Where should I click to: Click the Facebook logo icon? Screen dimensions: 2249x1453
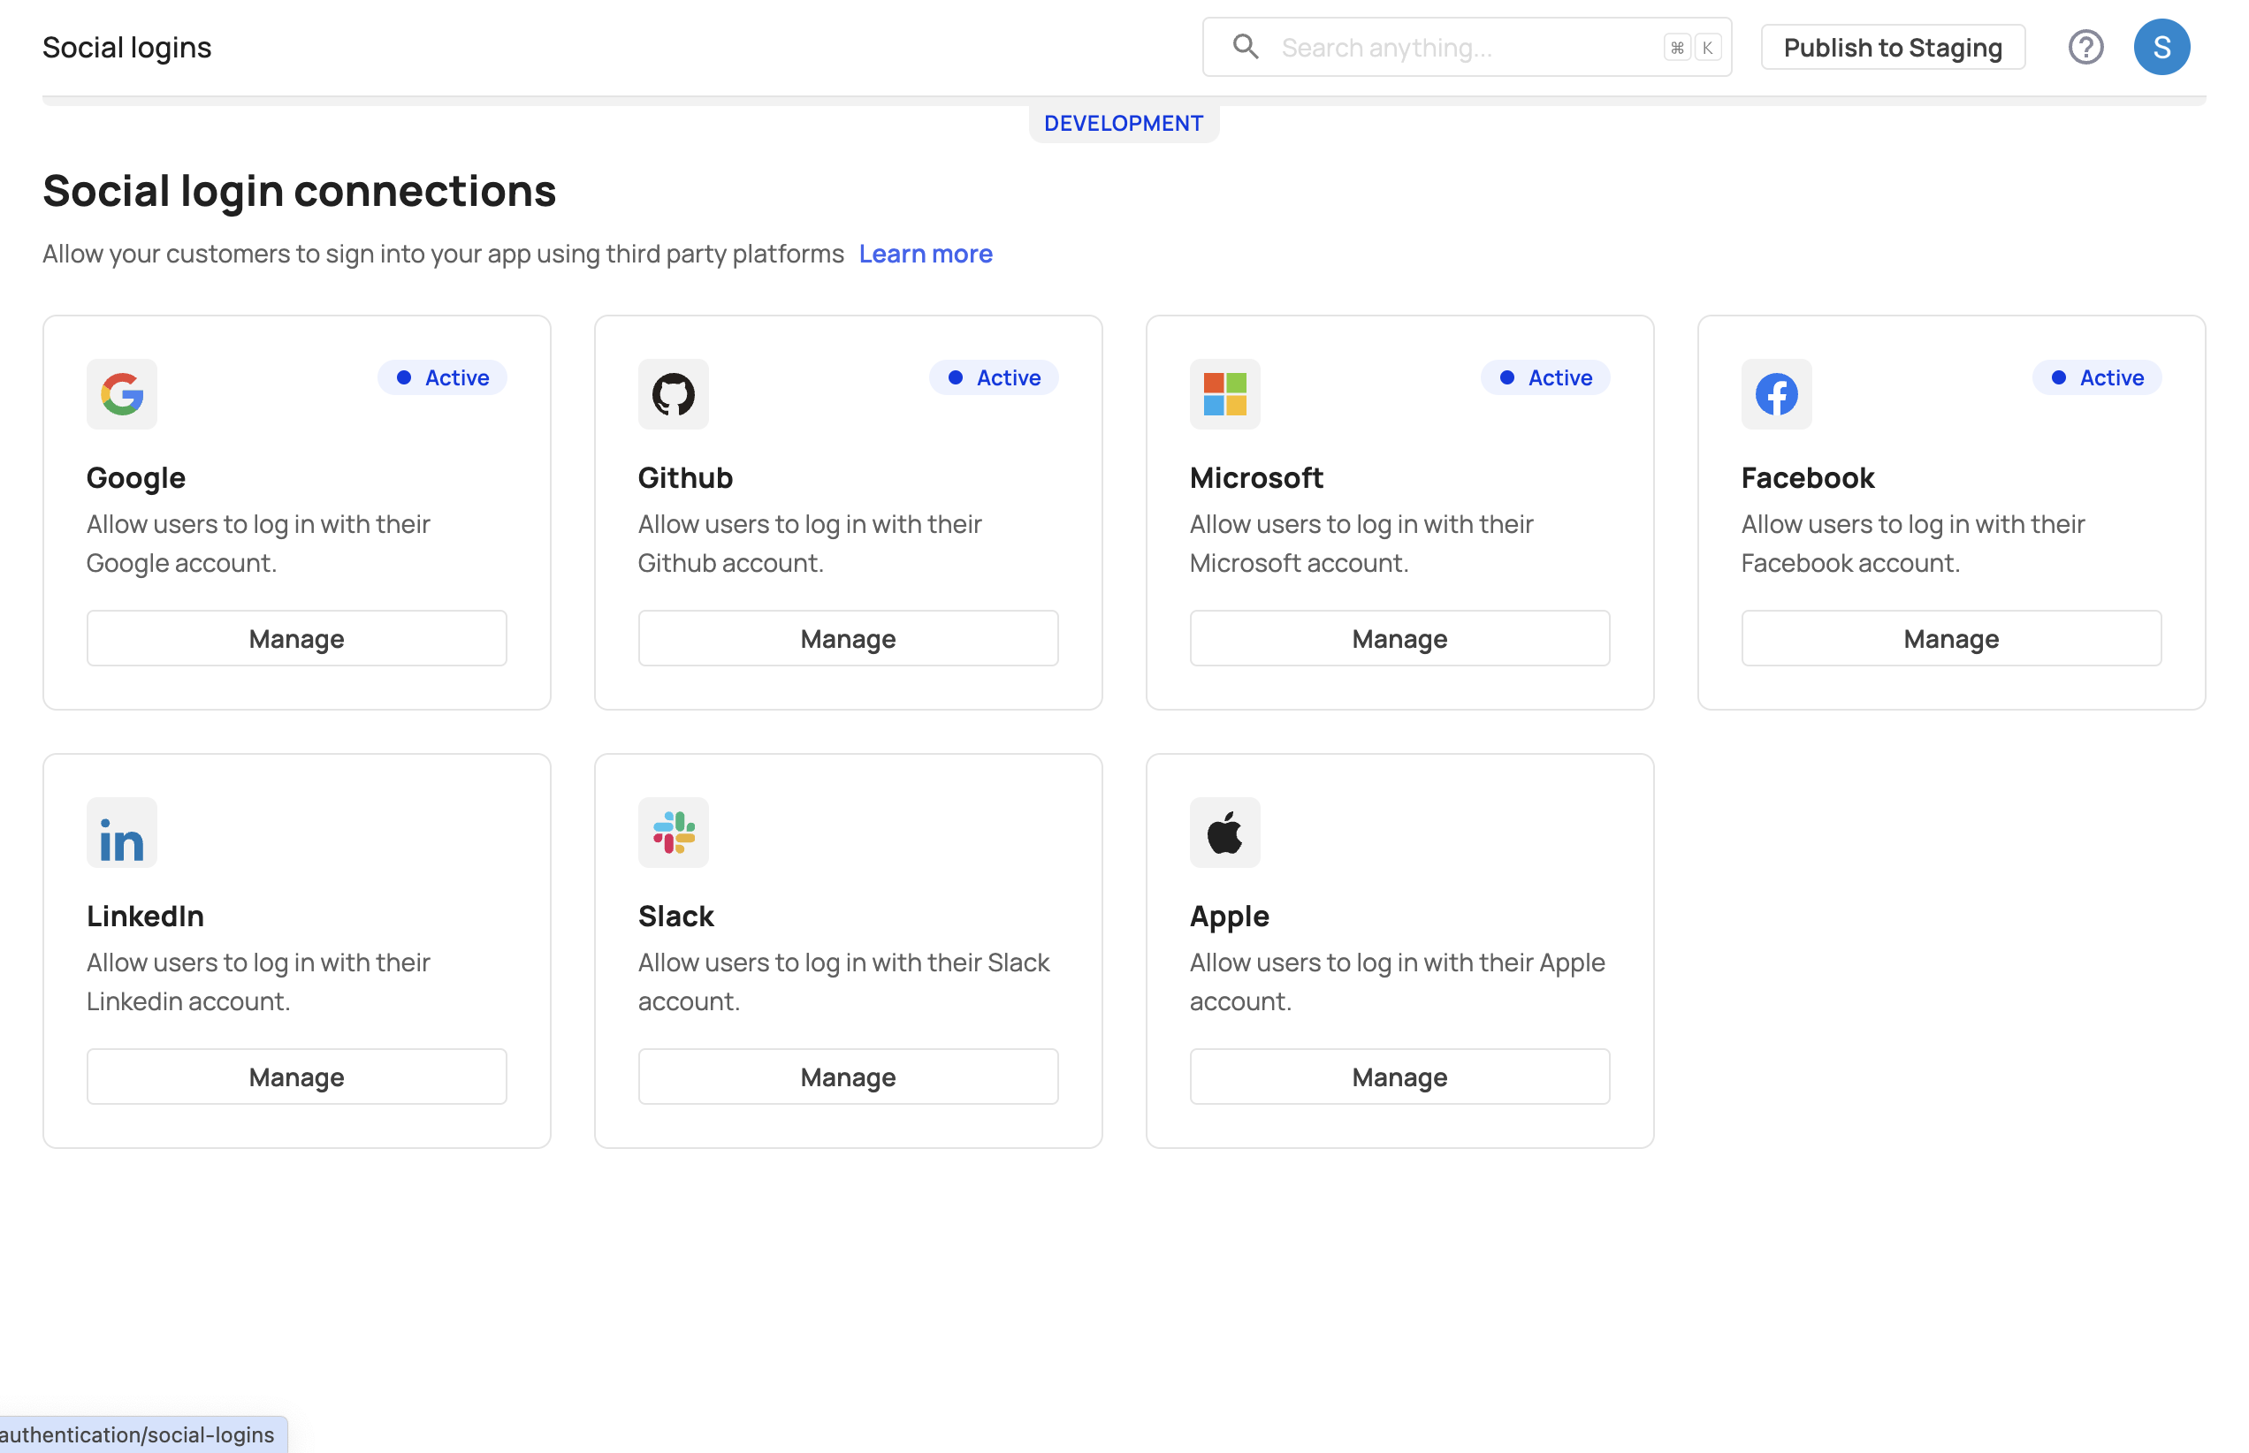point(1775,394)
